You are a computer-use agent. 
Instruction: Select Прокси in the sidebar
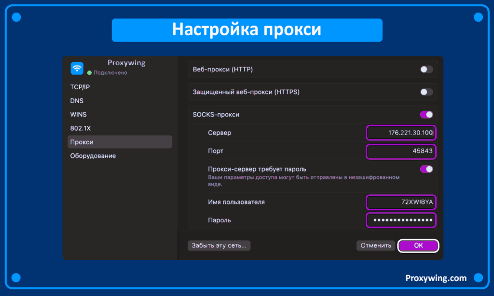click(120, 142)
